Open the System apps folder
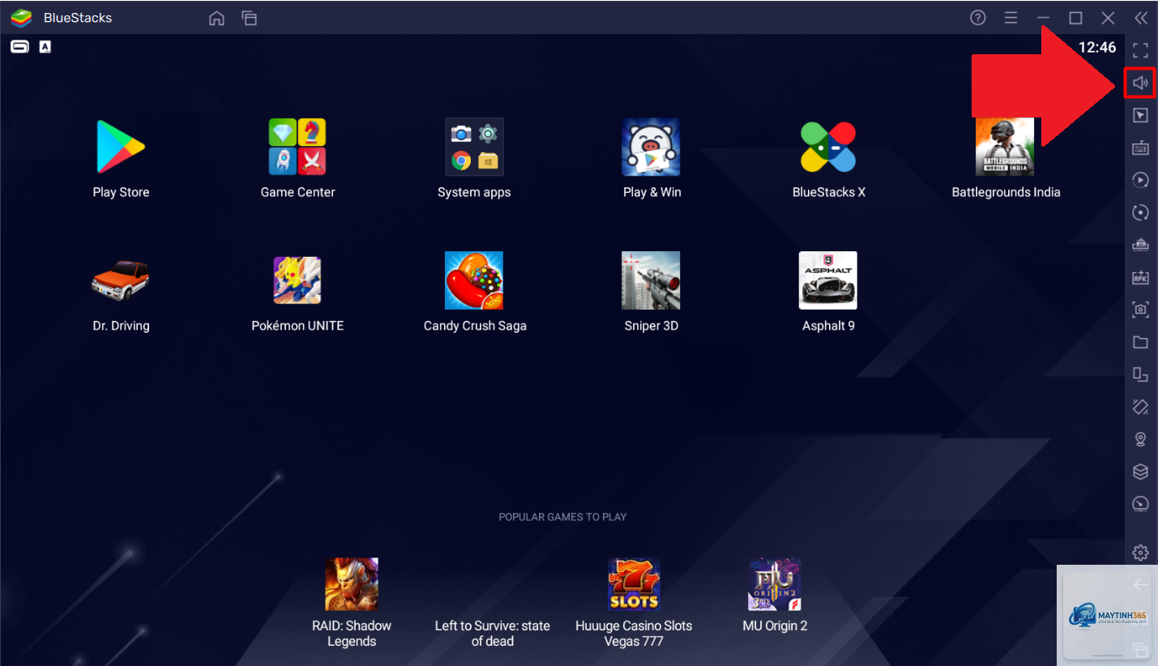1158x666 pixels. (474, 147)
